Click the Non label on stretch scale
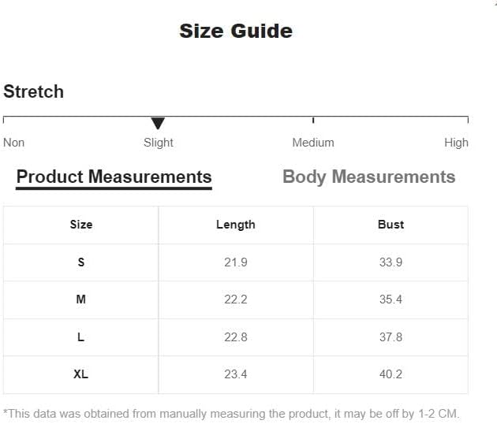497x424 pixels. [x=14, y=143]
